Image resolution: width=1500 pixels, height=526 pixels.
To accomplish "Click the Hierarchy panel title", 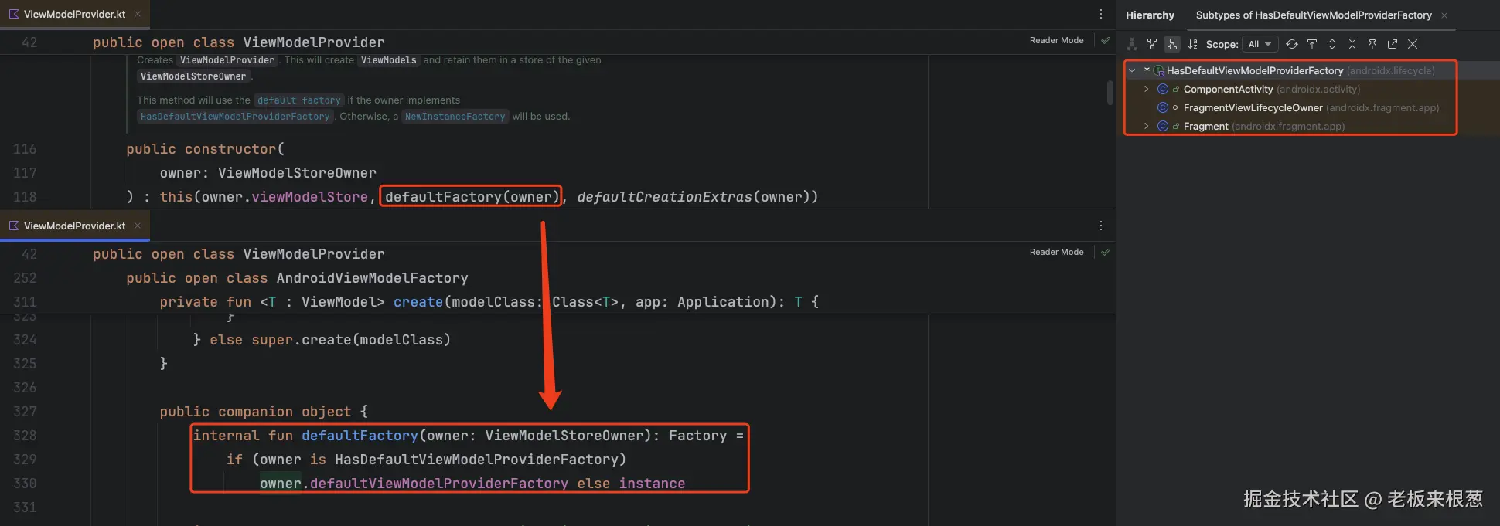I will 1150,15.
